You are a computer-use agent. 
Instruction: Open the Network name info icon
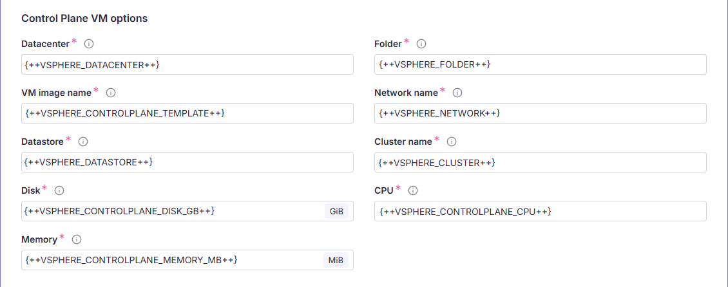click(x=457, y=93)
